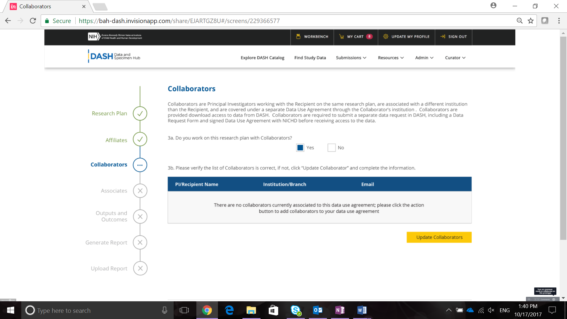
Task: Open Microsoft Word from the taskbar
Action: (x=362, y=310)
